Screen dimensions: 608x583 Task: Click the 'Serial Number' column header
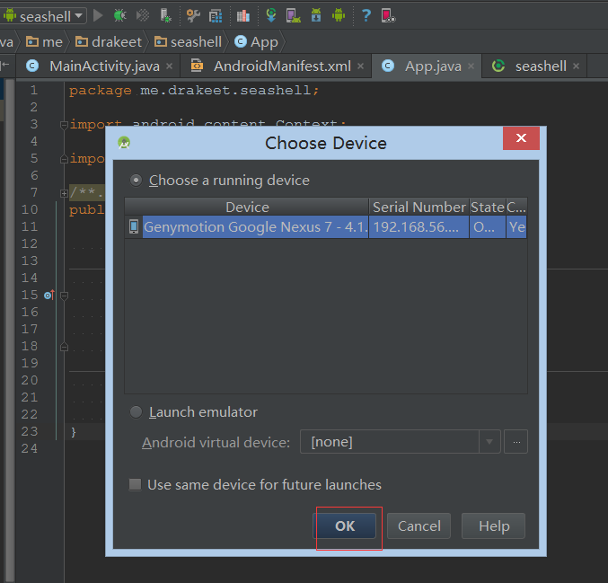419,207
